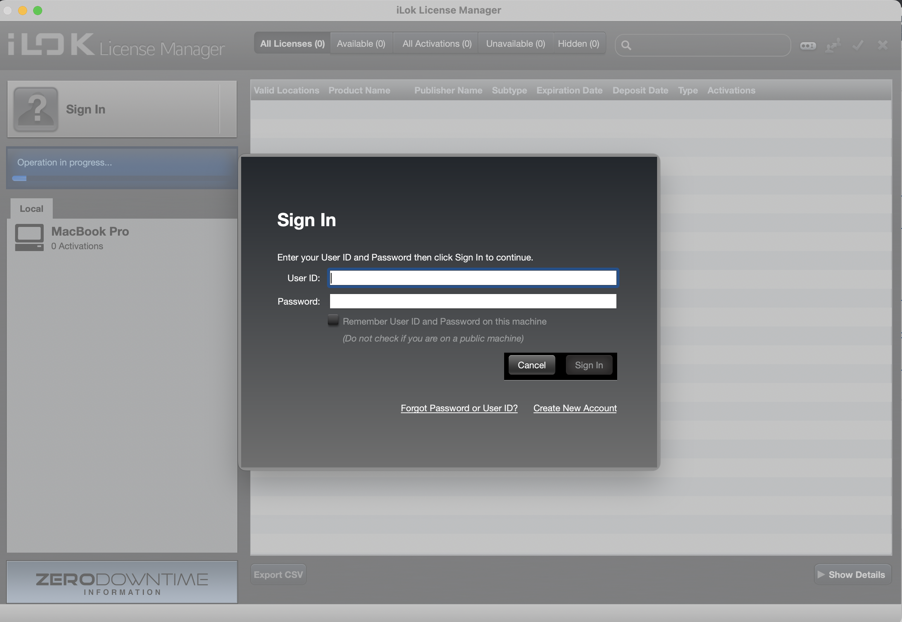Switch to the All Licenses (0) tab
The width and height of the screenshot is (902, 622).
coord(292,43)
